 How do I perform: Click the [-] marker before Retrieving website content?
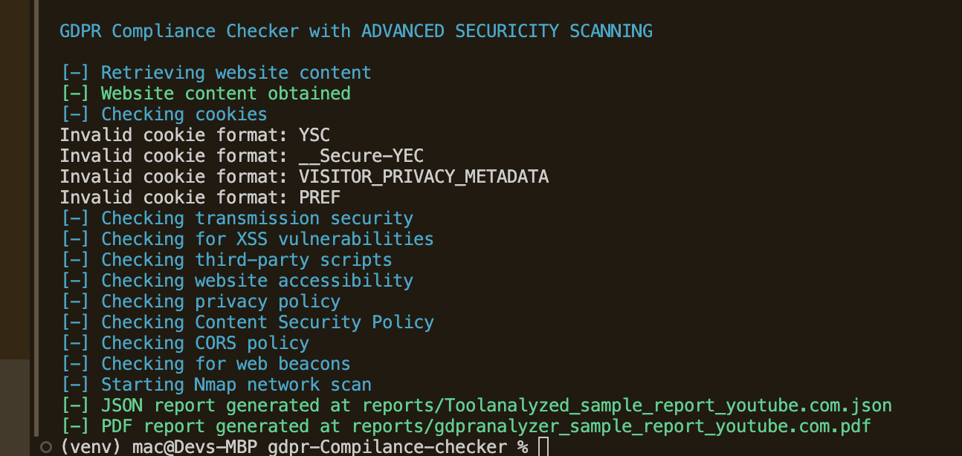[75, 73]
